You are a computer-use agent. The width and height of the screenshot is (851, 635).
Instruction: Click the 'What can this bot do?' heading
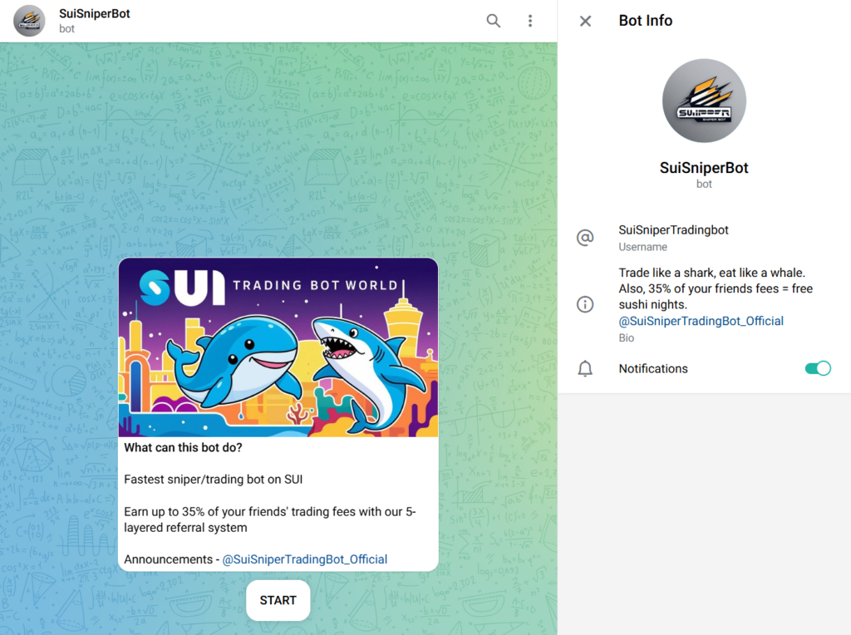click(183, 448)
